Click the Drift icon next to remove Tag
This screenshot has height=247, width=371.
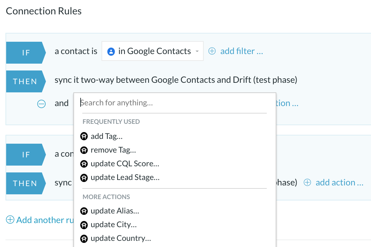coord(84,150)
